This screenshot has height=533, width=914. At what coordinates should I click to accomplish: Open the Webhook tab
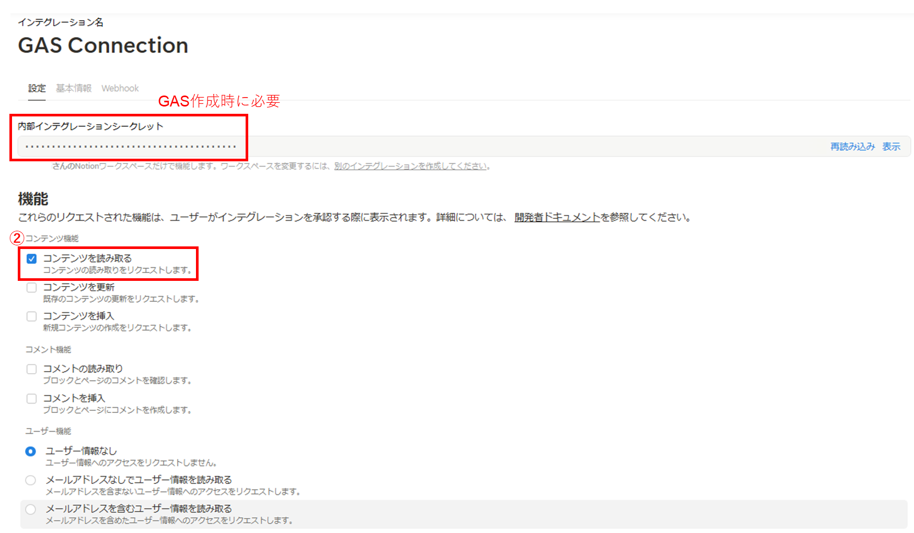point(120,88)
